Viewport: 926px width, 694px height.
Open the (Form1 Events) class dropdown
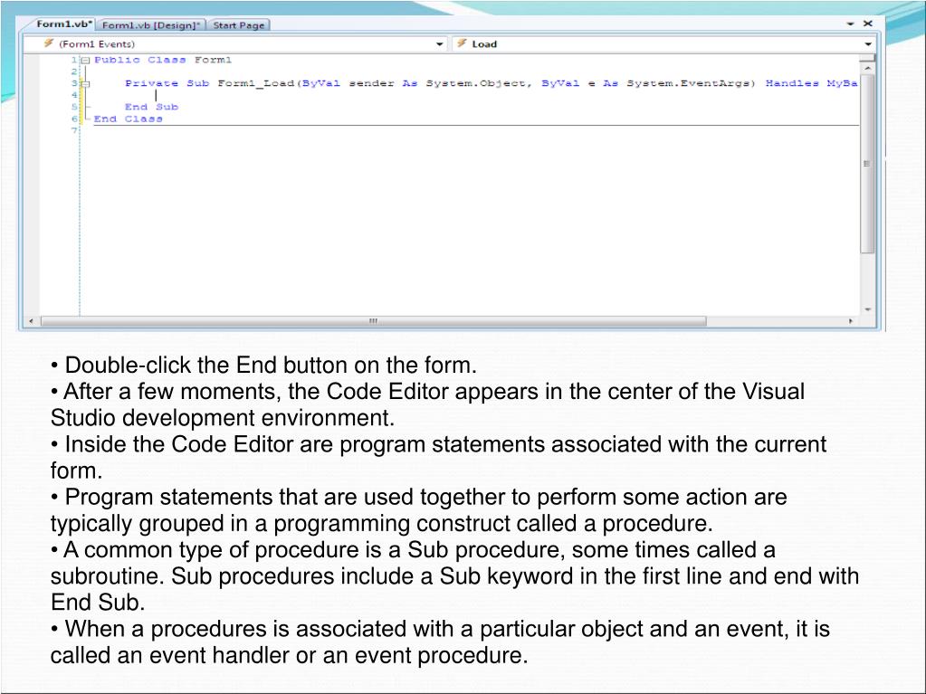click(439, 44)
